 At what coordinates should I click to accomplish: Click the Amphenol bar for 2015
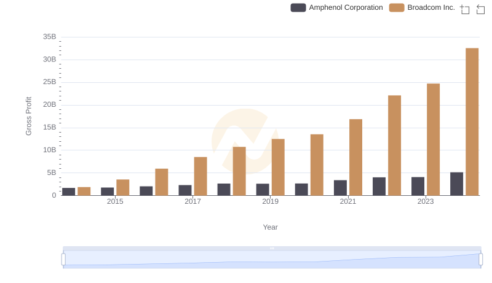pyautogui.click(x=107, y=192)
